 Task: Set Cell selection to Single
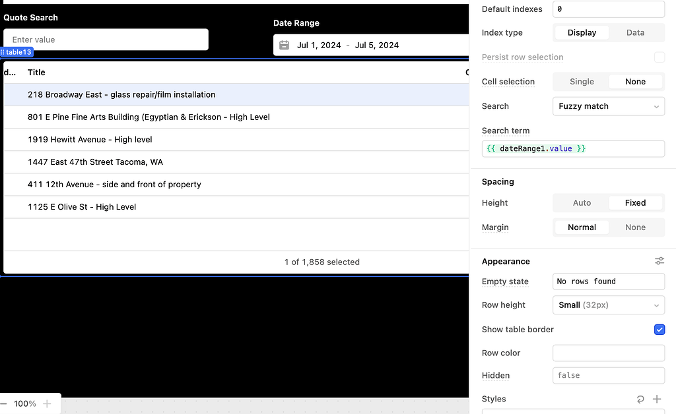click(582, 82)
